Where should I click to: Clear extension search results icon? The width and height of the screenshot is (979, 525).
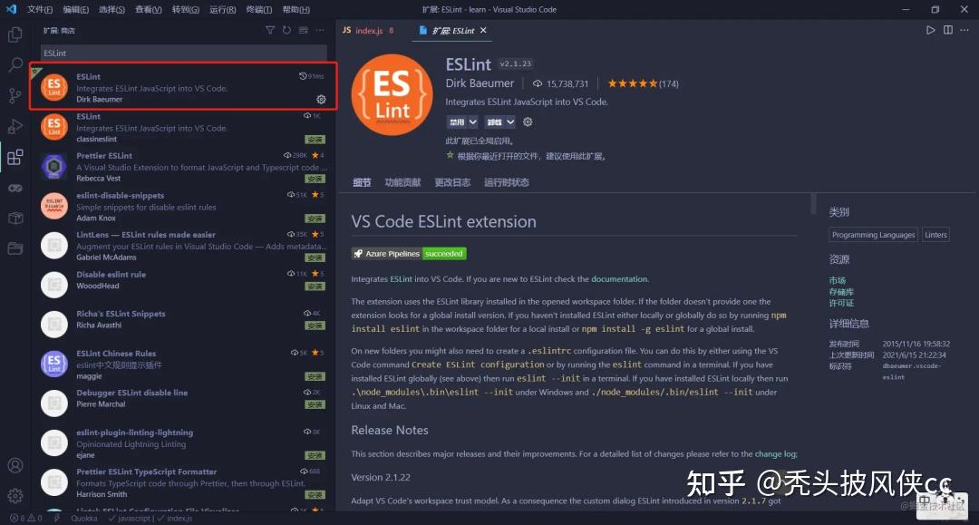(304, 30)
